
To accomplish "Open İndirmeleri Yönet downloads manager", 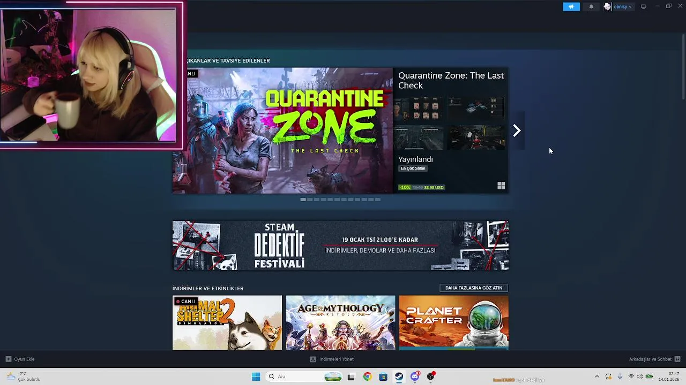I will [332, 359].
